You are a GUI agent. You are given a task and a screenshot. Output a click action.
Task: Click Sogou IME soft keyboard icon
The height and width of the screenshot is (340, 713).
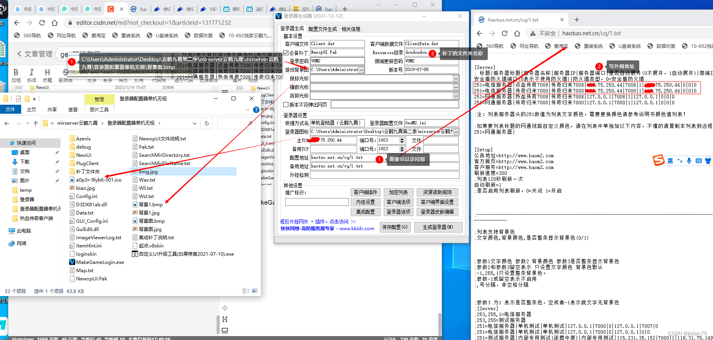(x=698, y=161)
